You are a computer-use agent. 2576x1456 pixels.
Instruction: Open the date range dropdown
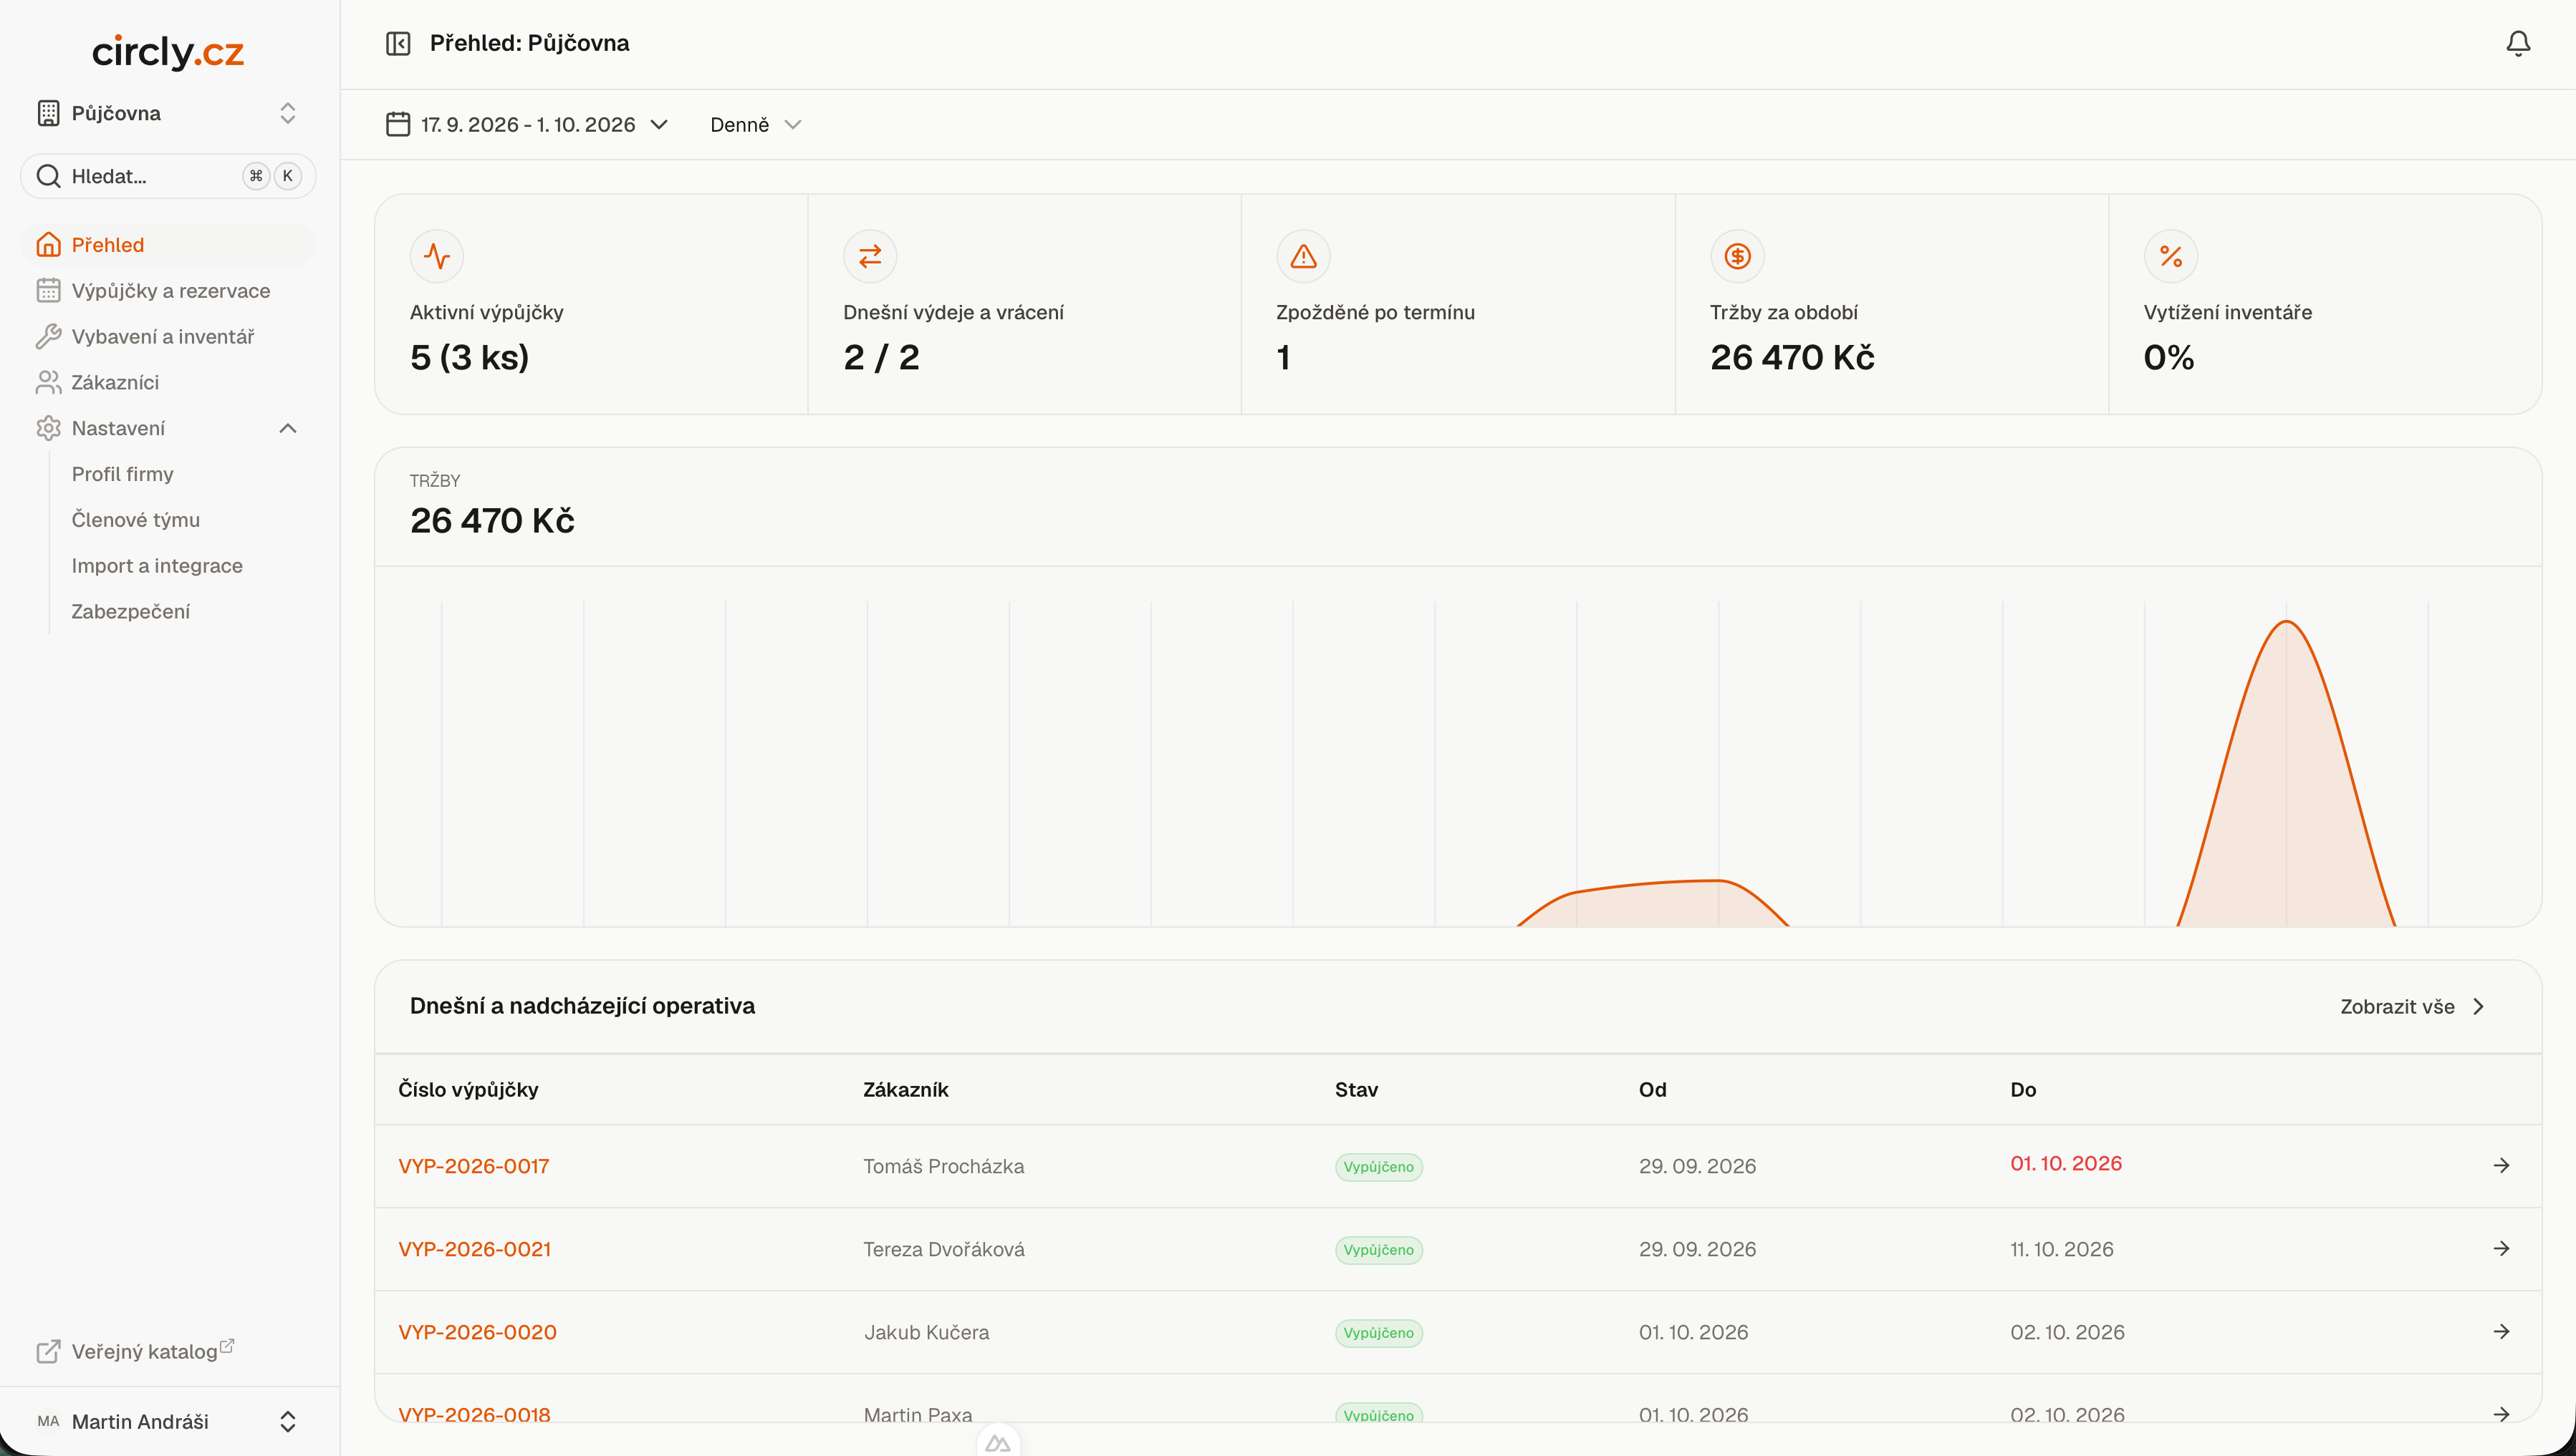[x=527, y=124]
